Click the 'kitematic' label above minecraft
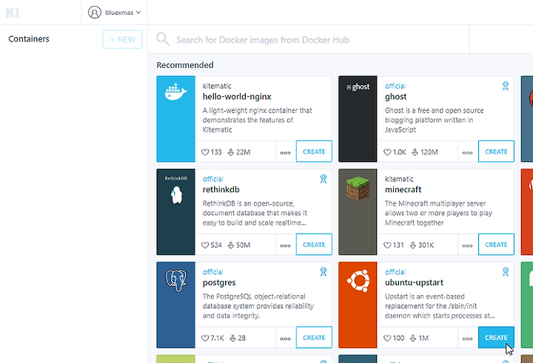This screenshot has width=533, height=363. (x=399, y=179)
